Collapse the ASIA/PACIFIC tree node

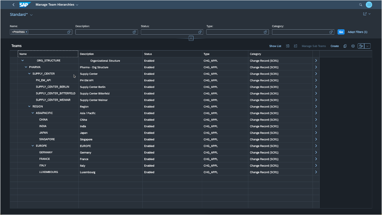pos(33,113)
